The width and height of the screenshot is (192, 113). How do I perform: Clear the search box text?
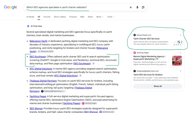[131, 7]
